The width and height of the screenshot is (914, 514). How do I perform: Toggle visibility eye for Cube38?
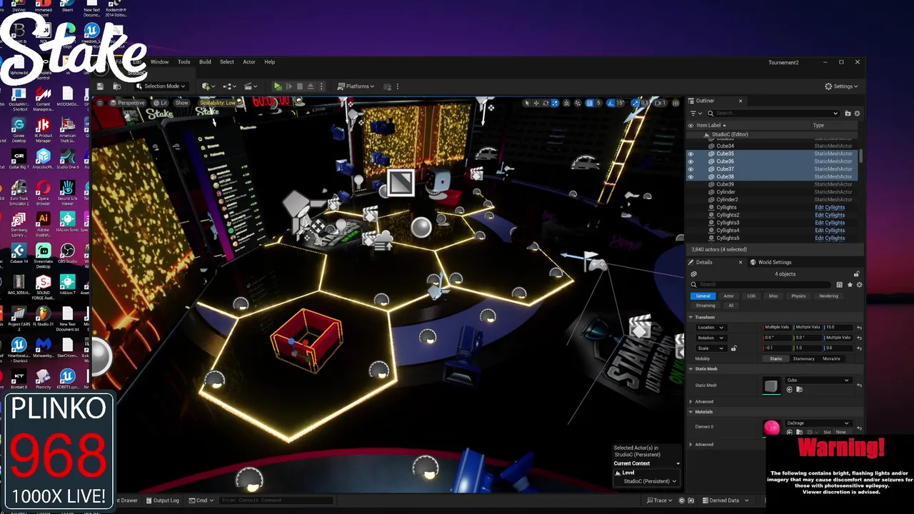(690, 177)
